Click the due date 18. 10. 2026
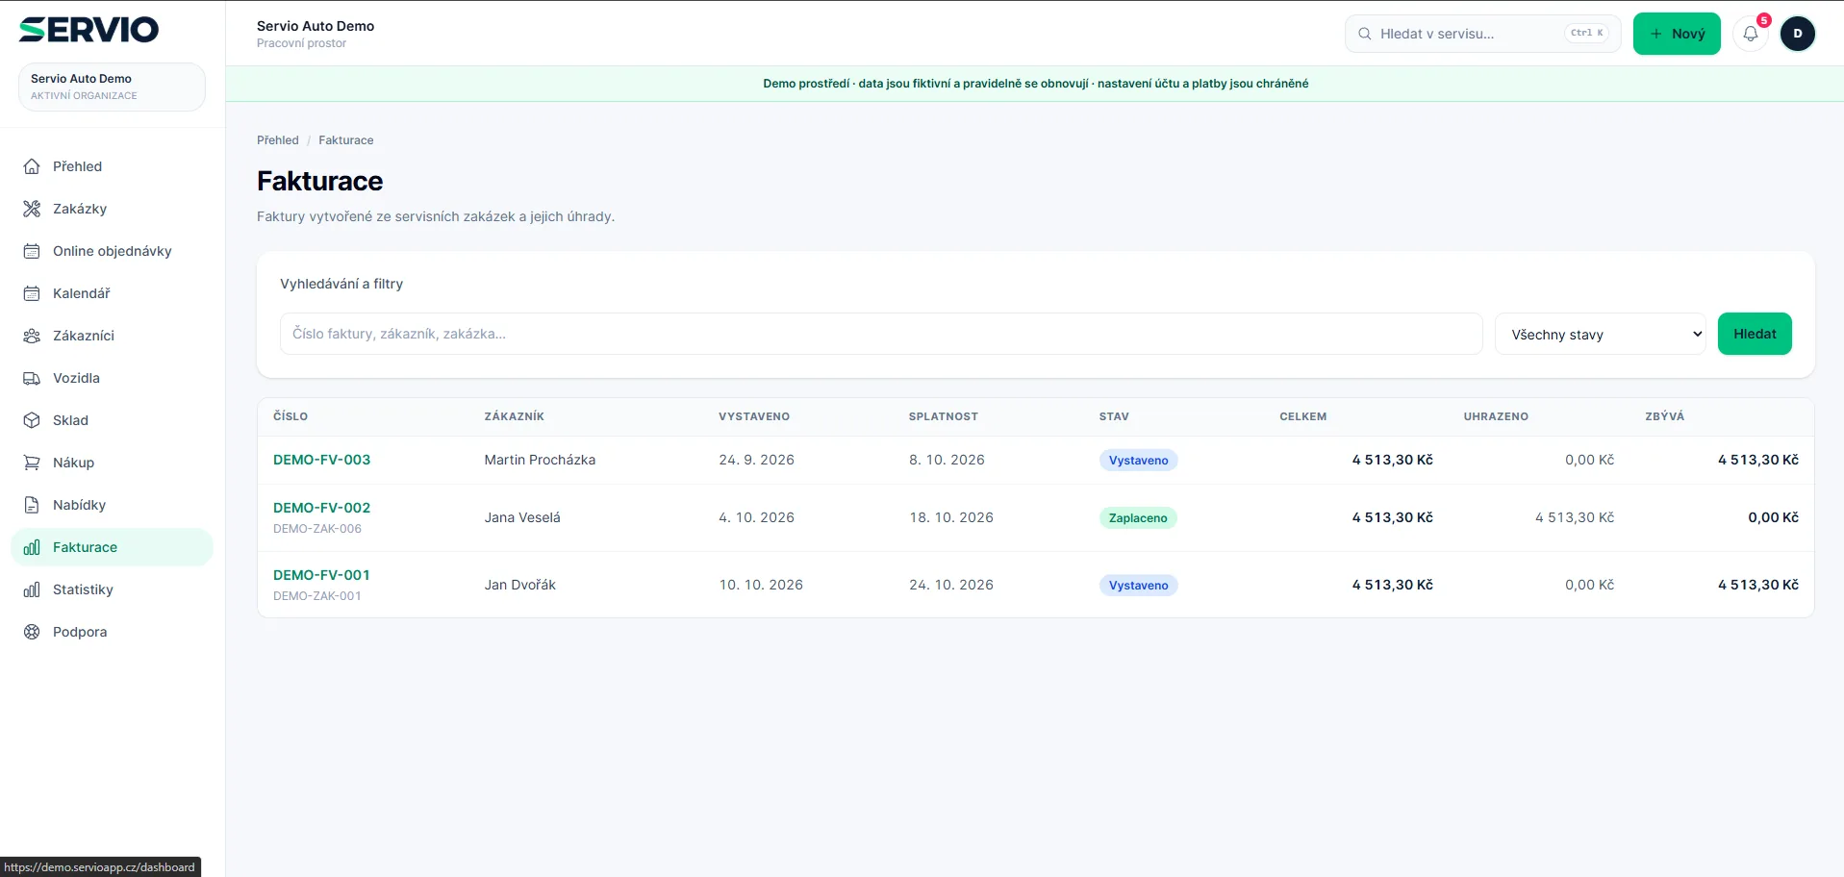The width and height of the screenshot is (1844, 877). pyautogui.click(x=951, y=517)
